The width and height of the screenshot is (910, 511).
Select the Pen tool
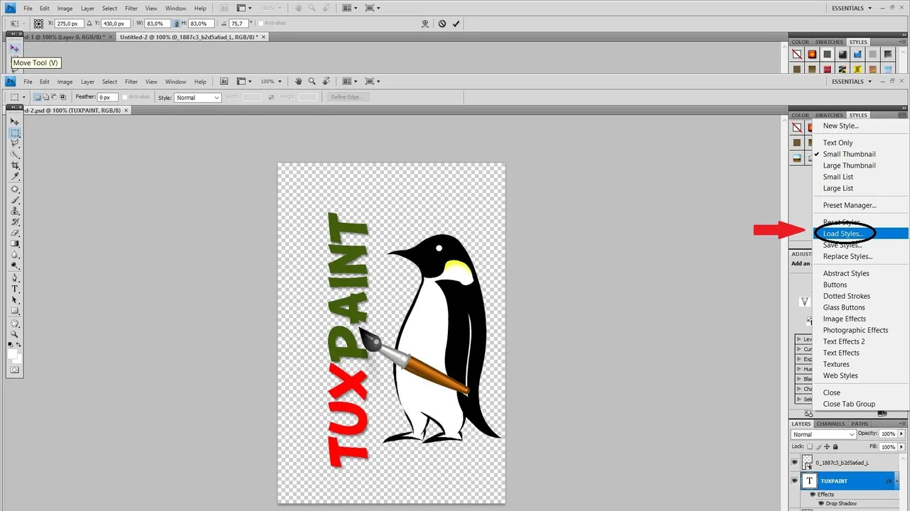click(x=15, y=278)
